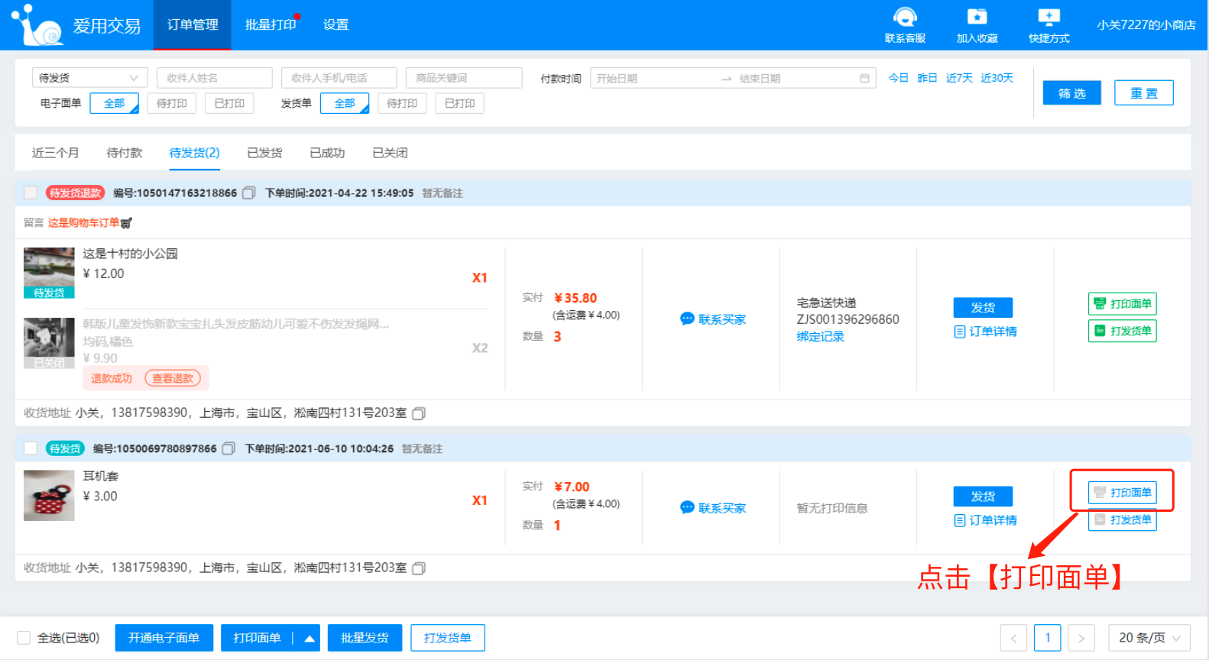The height and width of the screenshot is (660, 1209).
Task: Open 待发货 status dropdown
Action: pyautogui.click(x=89, y=78)
